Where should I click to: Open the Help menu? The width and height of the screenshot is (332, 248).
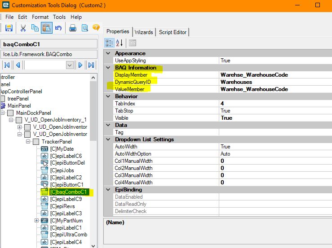point(76,17)
